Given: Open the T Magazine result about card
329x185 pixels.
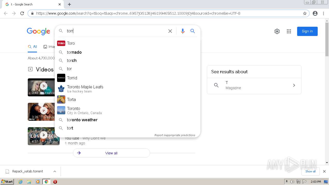Looking at the screenshot, I should click(254, 85).
